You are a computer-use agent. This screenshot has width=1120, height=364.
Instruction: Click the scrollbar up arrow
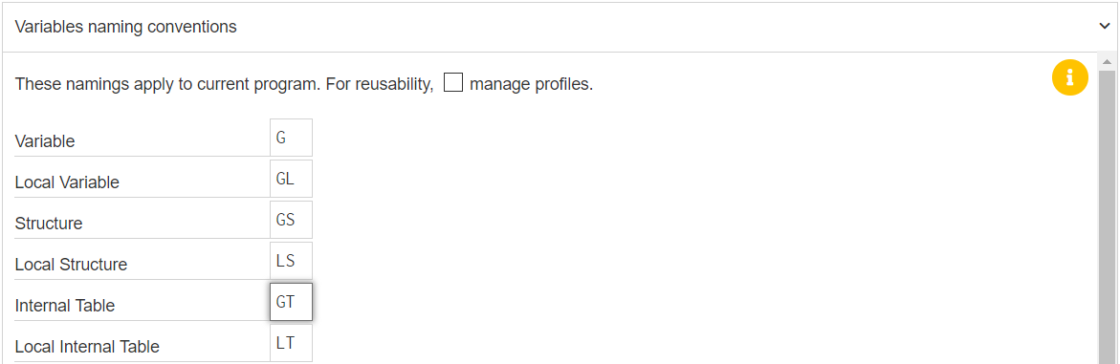(1108, 62)
